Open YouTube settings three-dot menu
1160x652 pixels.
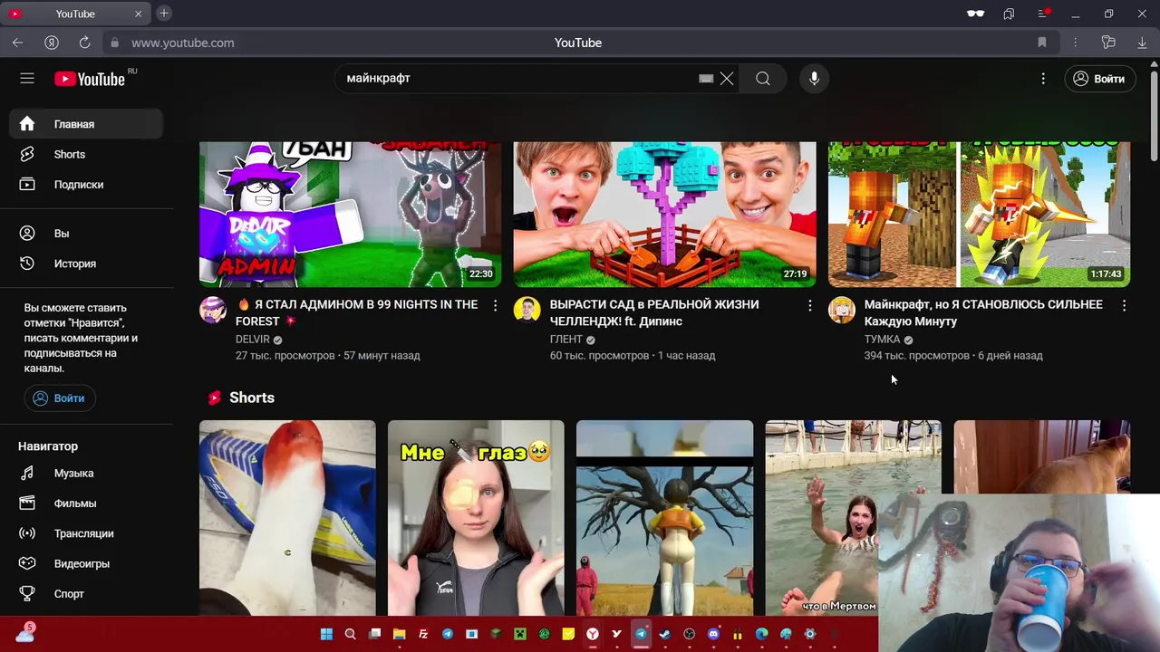1043,79
